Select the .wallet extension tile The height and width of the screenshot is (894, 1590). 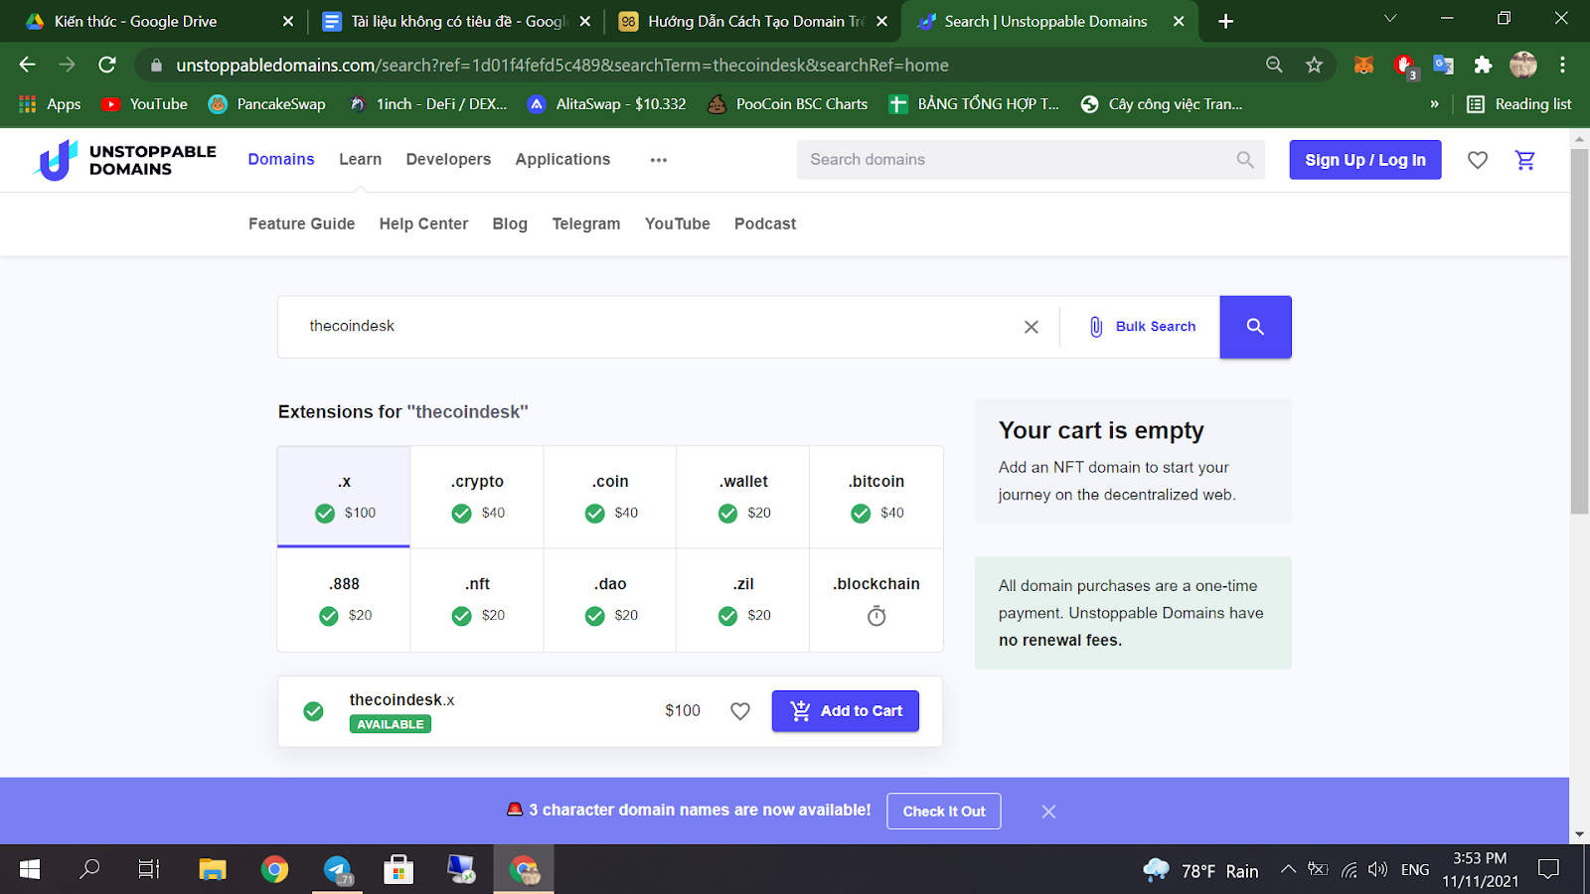point(743,497)
